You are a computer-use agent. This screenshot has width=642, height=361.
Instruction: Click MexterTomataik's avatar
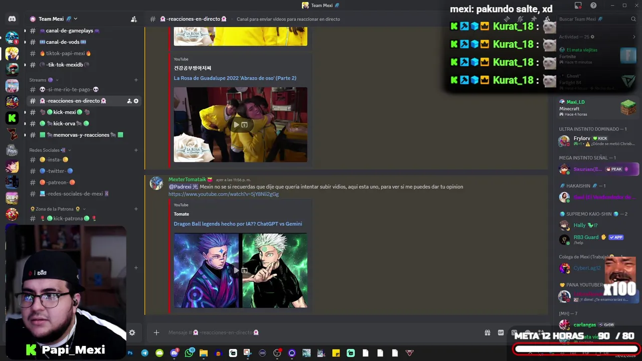[x=156, y=184]
